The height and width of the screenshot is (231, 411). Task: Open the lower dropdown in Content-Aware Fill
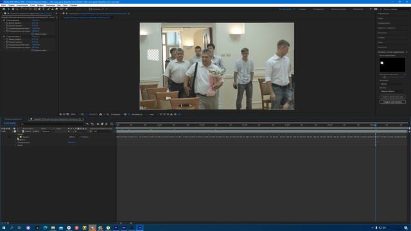pyautogui.click(x=392, y=91)
